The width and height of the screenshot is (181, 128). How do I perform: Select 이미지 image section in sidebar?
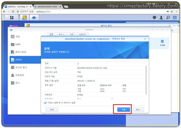click(x=25, y=60)
